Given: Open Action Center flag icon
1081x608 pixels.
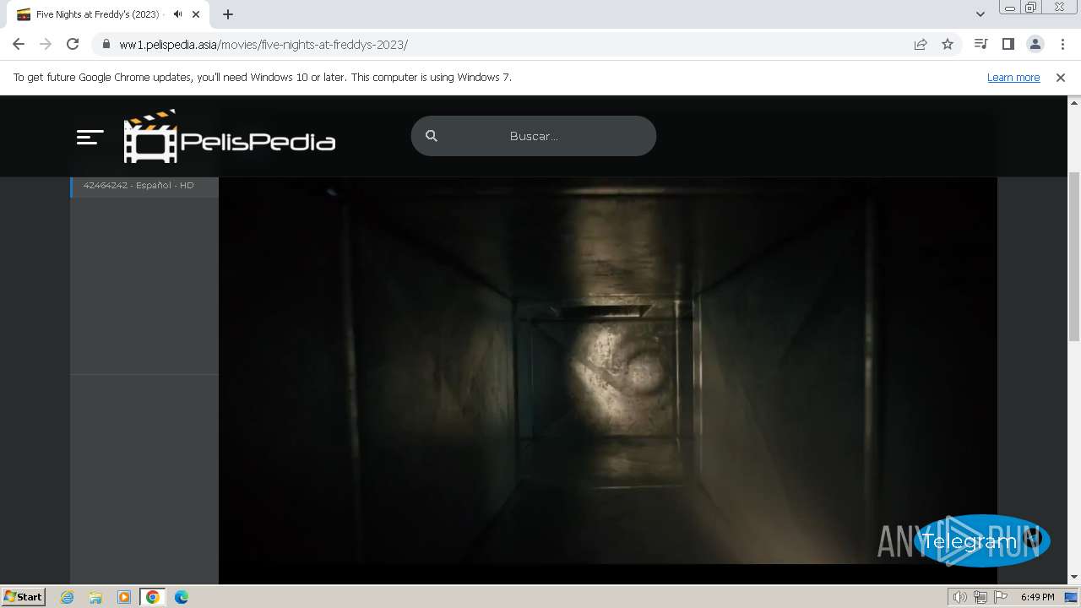Looking at the screenshot, I should pos(1001,597).
